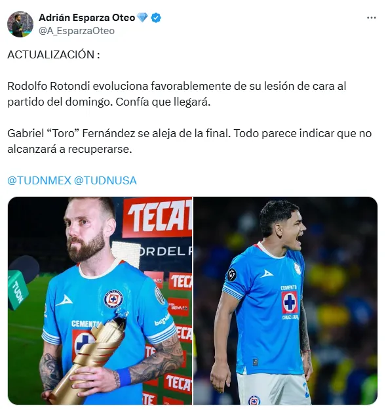Click the paragraph about Gabriel Toro Fernández

189,141
